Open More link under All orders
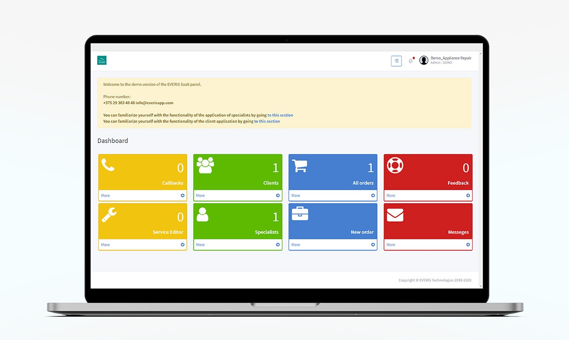This screenshot has width=569, height=340. pyautogui.click(x=296, y=195)
